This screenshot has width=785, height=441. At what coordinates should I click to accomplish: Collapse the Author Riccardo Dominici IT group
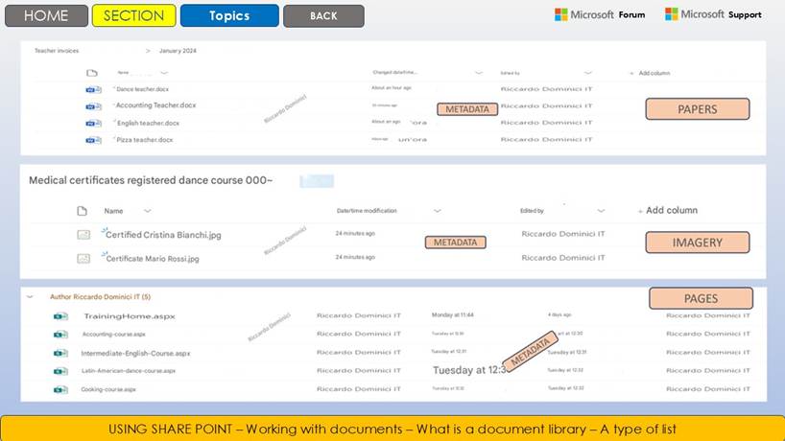coord(30,297)
